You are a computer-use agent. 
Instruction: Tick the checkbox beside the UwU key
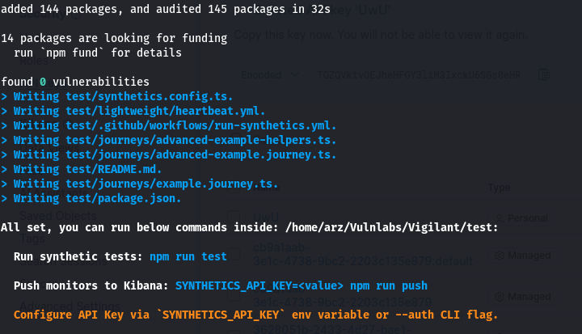tap(234, 217)
